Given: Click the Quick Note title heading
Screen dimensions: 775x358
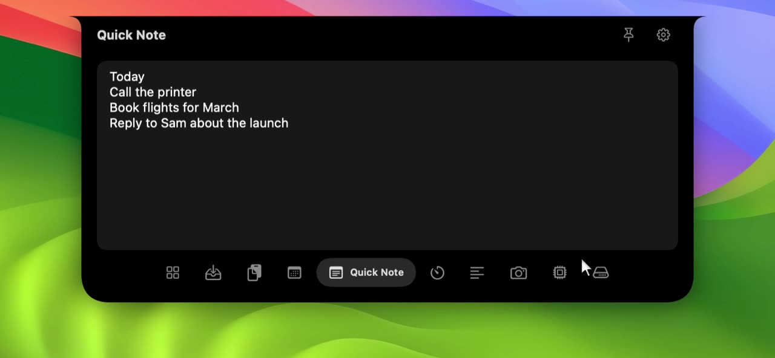Looking at the screenshot, I should pos(131,35).
